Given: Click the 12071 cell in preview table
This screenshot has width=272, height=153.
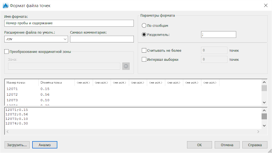Looking at the screenshot, I should click(x=12, y=89).
